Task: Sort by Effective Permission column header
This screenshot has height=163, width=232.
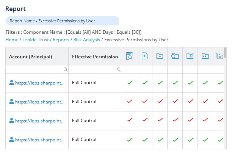Action: click(95, 57)
